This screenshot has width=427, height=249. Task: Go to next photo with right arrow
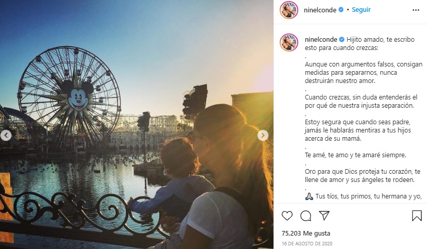(x=263, y=136)
